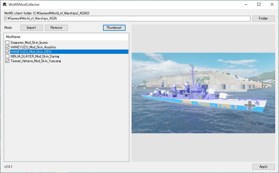This screenshot has height=173, width=279.
Task: Click the WoWSModCollector title bar app icon
Action: 5,4
